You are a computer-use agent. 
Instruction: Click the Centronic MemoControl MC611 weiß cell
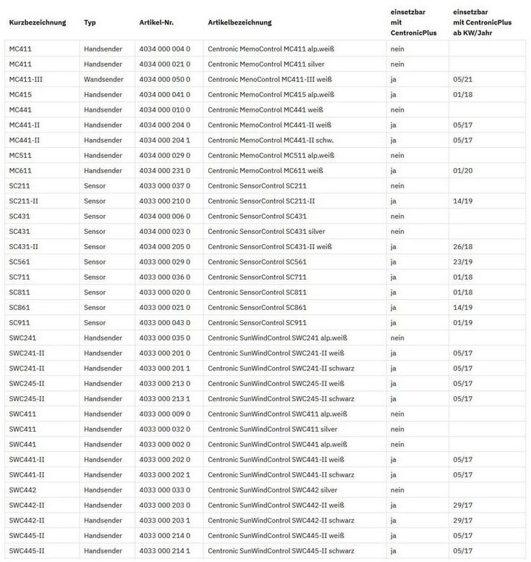pos(265,170)
